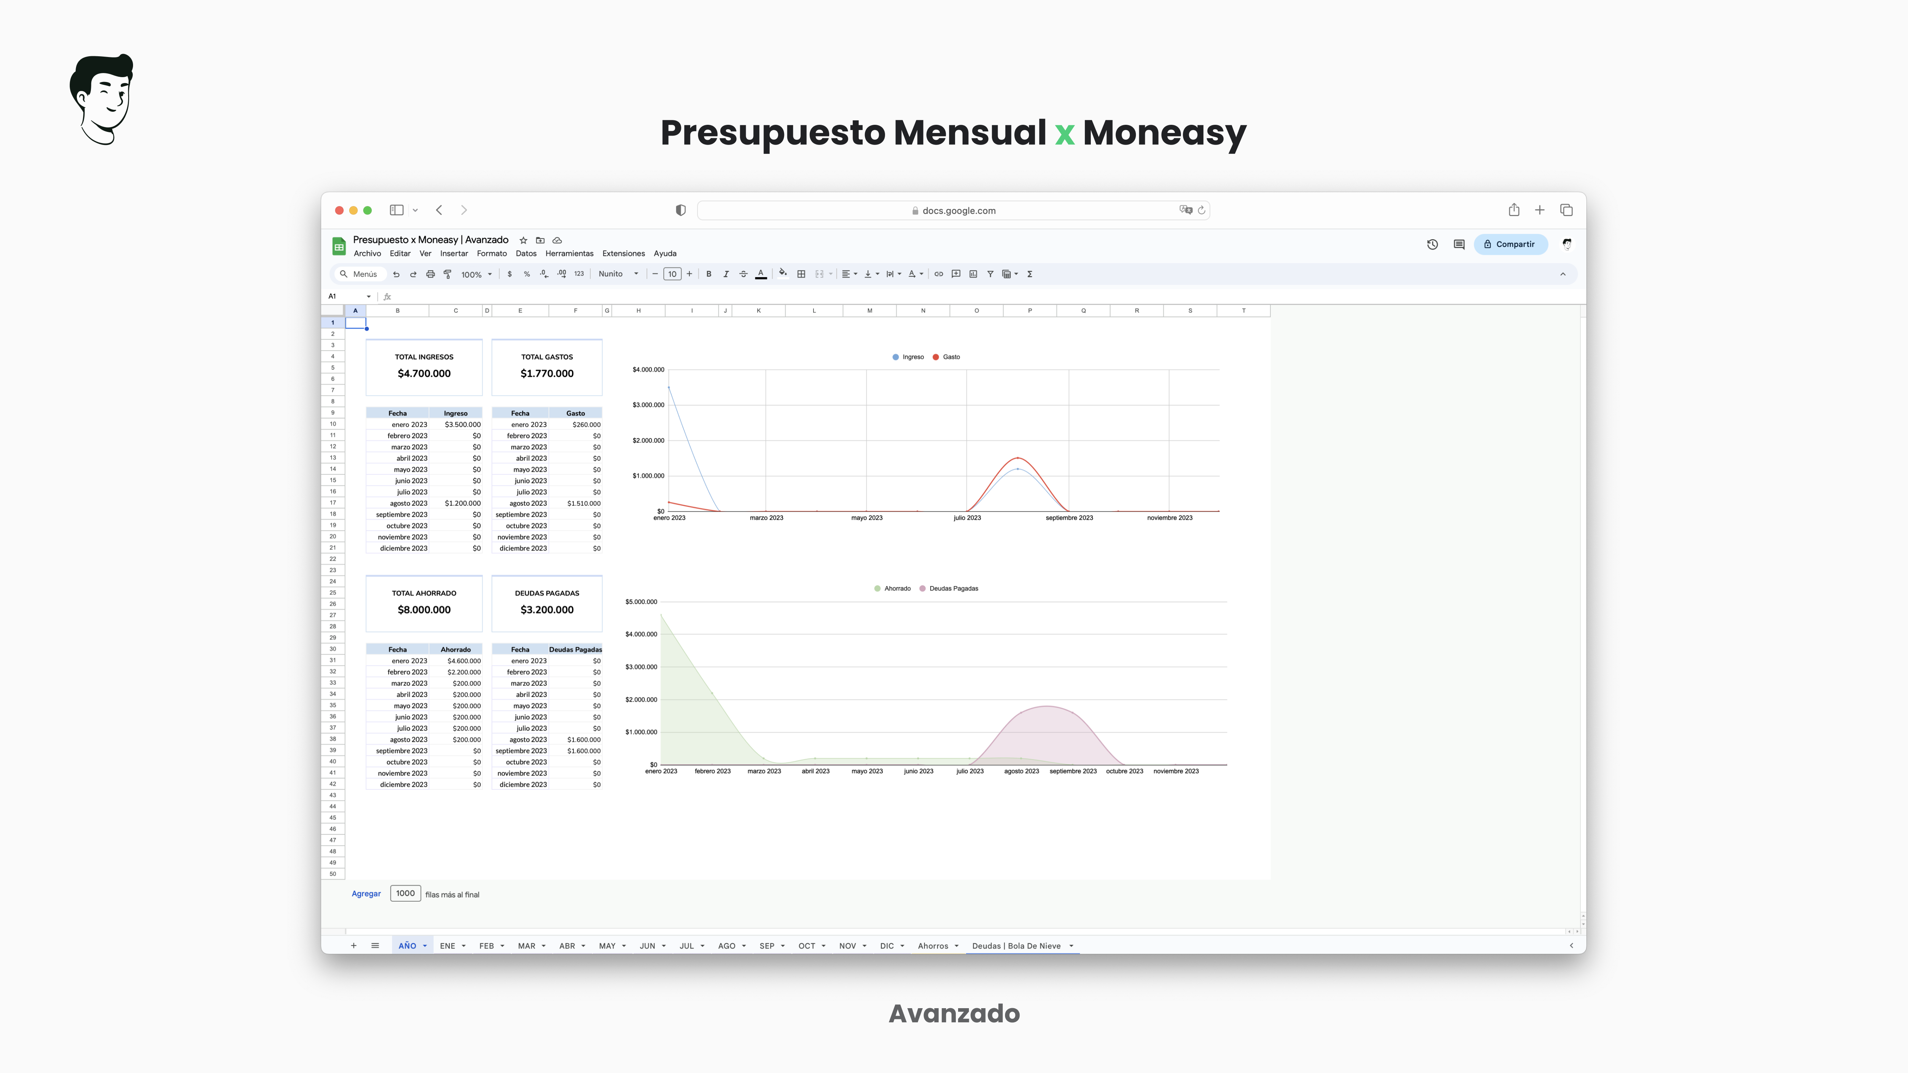Click the Agregar link for more rows
The image size is (1908, 1073).
[366, 894]
